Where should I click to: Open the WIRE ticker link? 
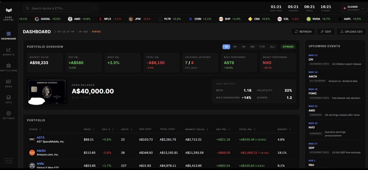41,164
